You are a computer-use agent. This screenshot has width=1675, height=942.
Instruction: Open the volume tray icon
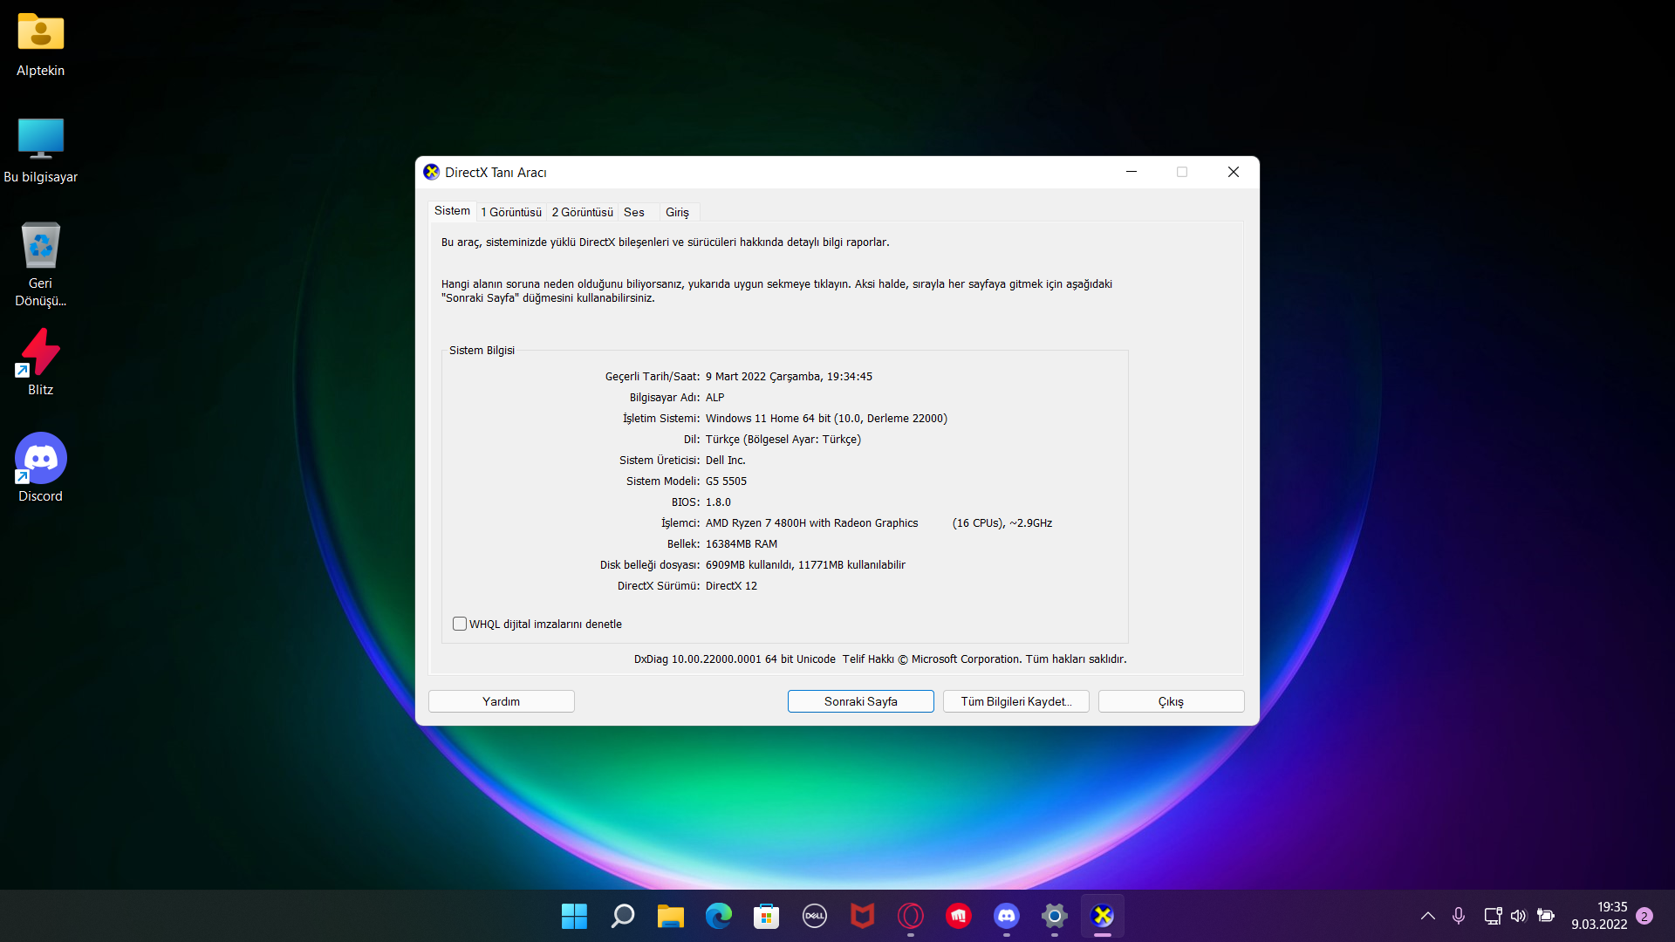(x=1519, y=916)
